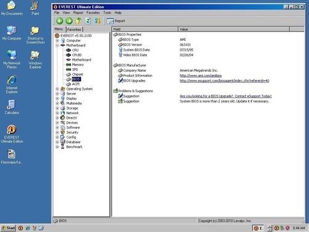Open EVEREST Ultimate Edition desktop icon
Viewport: 309px width, 232px height.
pyautogui.click(x=12, y=134)
